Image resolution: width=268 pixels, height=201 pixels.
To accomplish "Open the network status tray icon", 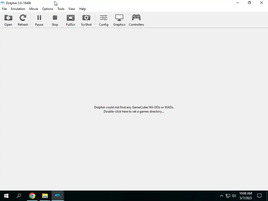I will coord(228,196).
